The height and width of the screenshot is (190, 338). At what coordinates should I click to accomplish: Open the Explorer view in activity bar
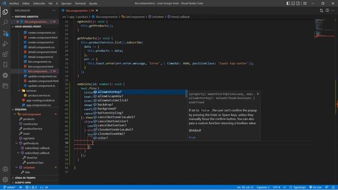tap(5, 12)
